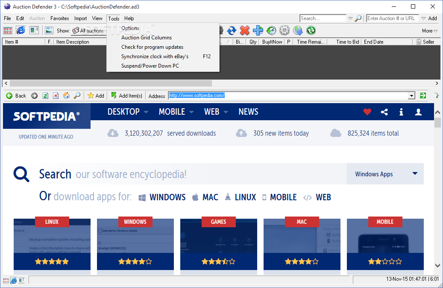443x288 pixels.
Task: Click the share icon on Softpedia header
Action: 384,112
